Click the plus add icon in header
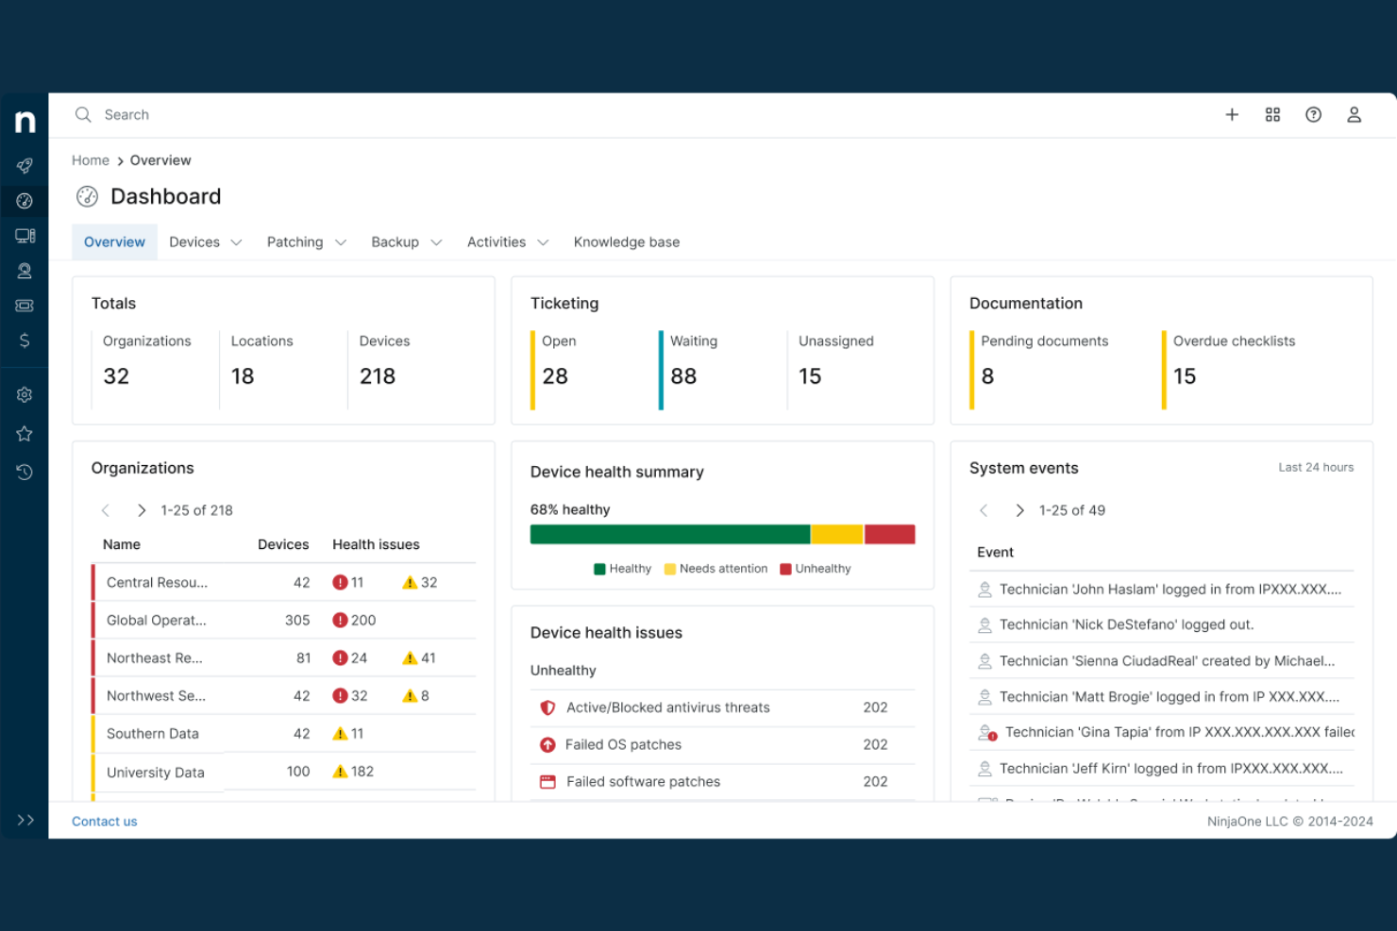Screen dimensions: 1397x931 (x=1232, y=114)
